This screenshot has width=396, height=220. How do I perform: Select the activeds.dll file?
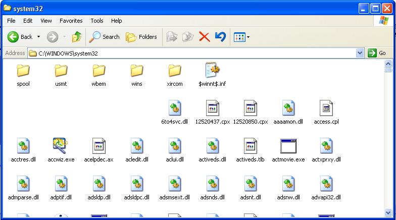click(212, 150)
